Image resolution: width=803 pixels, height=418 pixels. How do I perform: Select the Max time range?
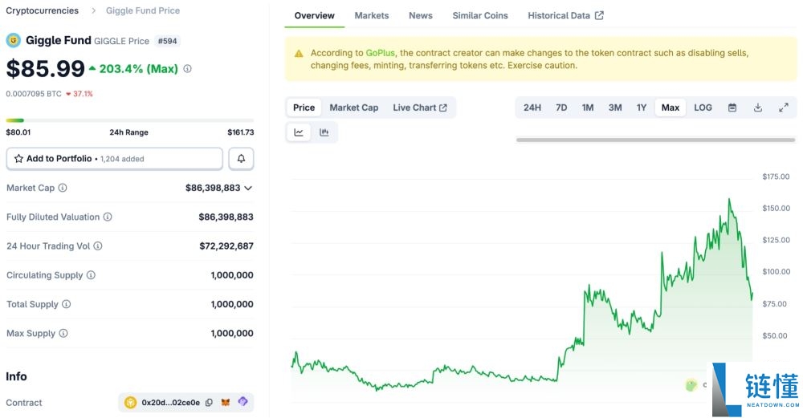pyautogui.click(x=671, y=108)
